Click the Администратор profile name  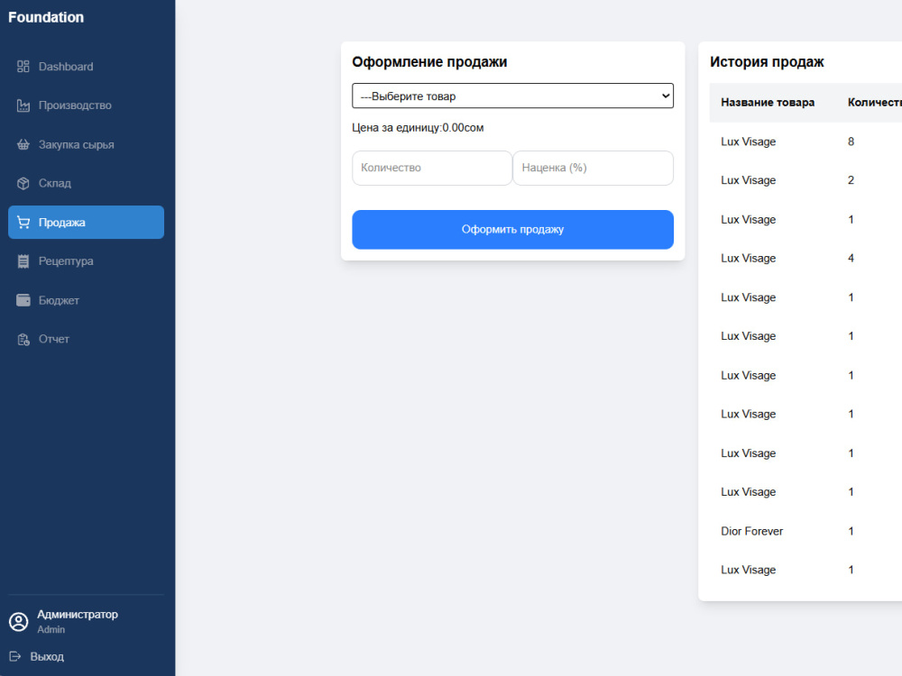click(x=78, y=615)
